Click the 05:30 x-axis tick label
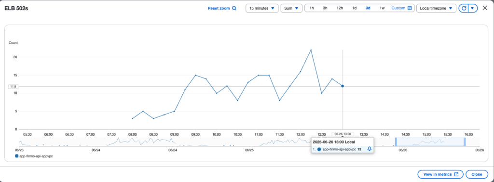 (x=27, y=134)
